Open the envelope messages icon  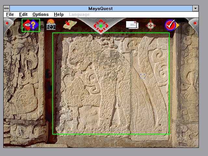(x=132, y=25)
